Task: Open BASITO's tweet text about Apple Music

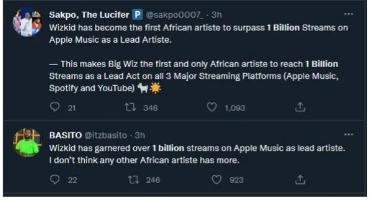Action: (x=197, y=154)
